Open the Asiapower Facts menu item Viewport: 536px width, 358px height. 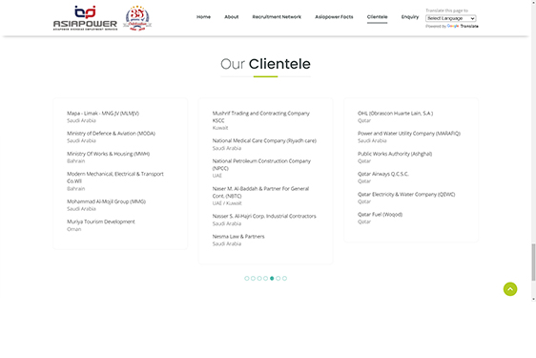[334, 17]
